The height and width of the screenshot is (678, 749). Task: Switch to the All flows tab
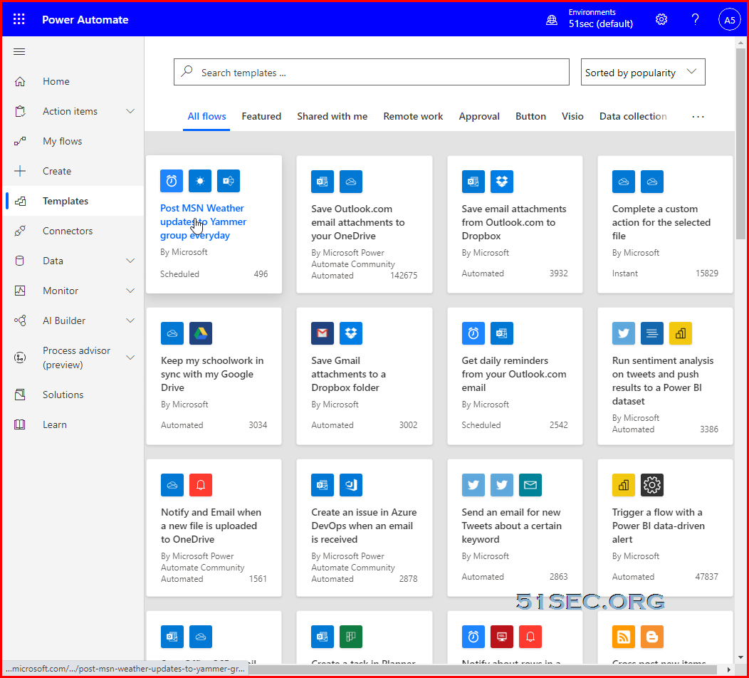(x=206, y=116)
